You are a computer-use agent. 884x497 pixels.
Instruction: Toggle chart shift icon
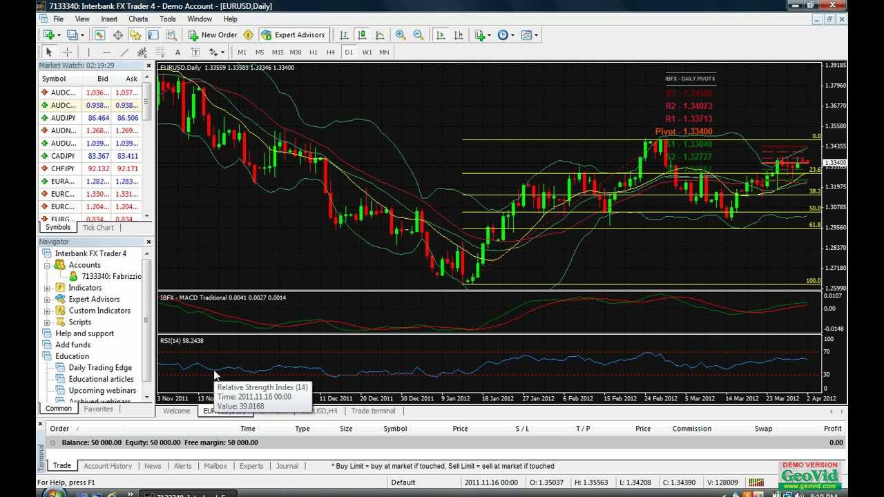point(459,35)
